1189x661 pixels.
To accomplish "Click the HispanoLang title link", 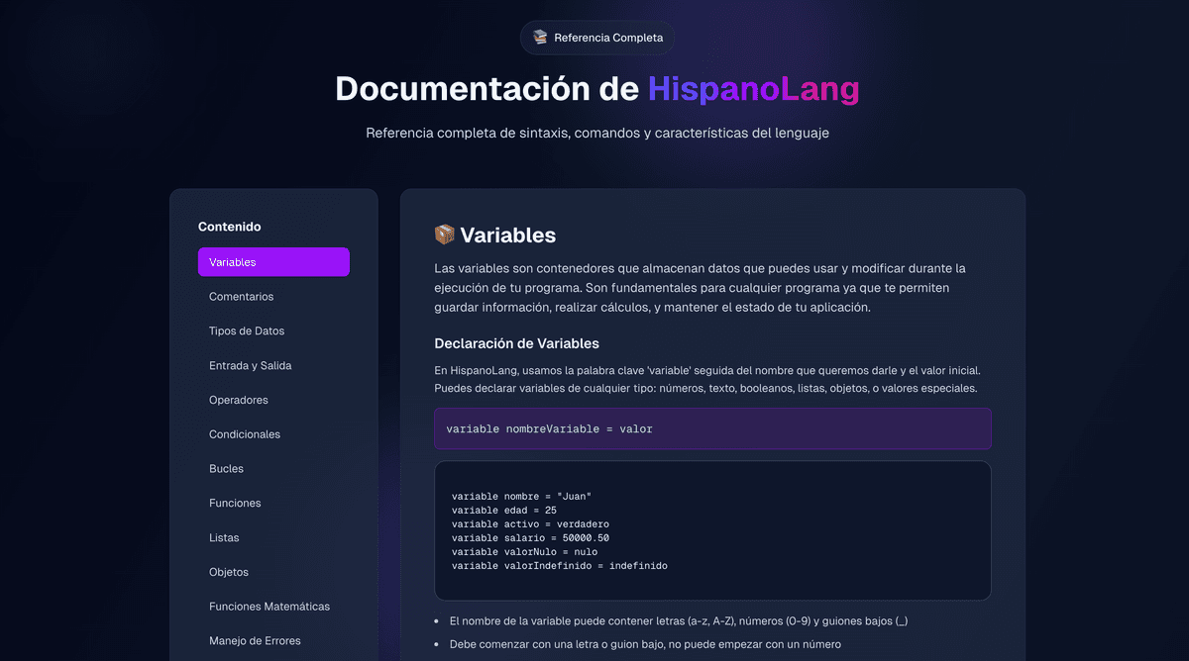I will pos(753,89).
